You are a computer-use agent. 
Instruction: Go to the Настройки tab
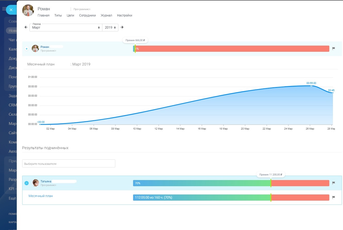pos(125,15)
